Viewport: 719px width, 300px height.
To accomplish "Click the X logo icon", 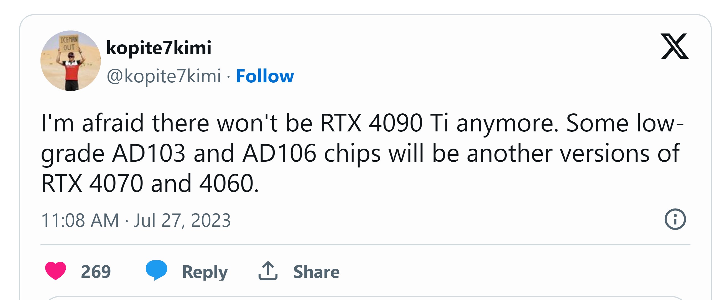I will [x=675, y=46].
